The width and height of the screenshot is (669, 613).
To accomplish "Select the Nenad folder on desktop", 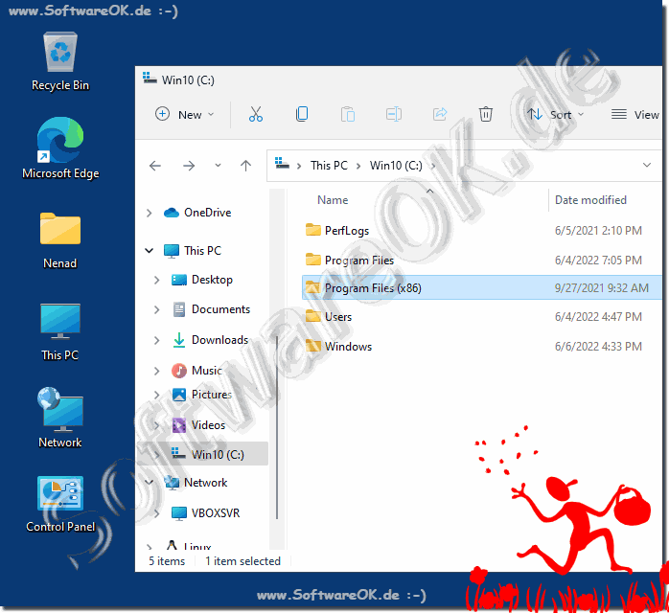I will tap(60, 240).
